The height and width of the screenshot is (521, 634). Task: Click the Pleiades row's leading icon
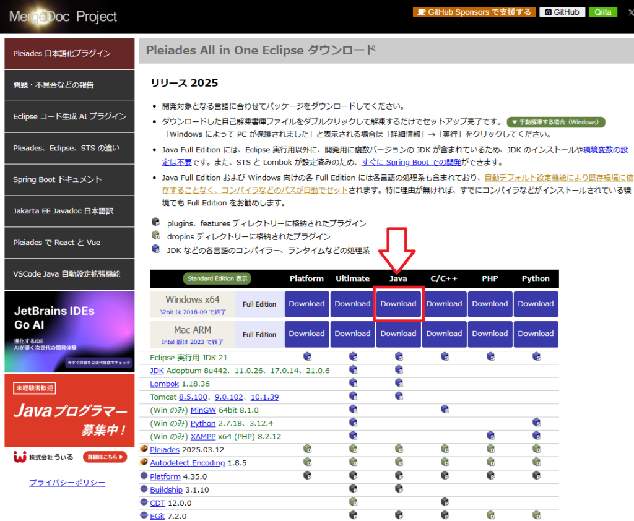coord(144,449)
